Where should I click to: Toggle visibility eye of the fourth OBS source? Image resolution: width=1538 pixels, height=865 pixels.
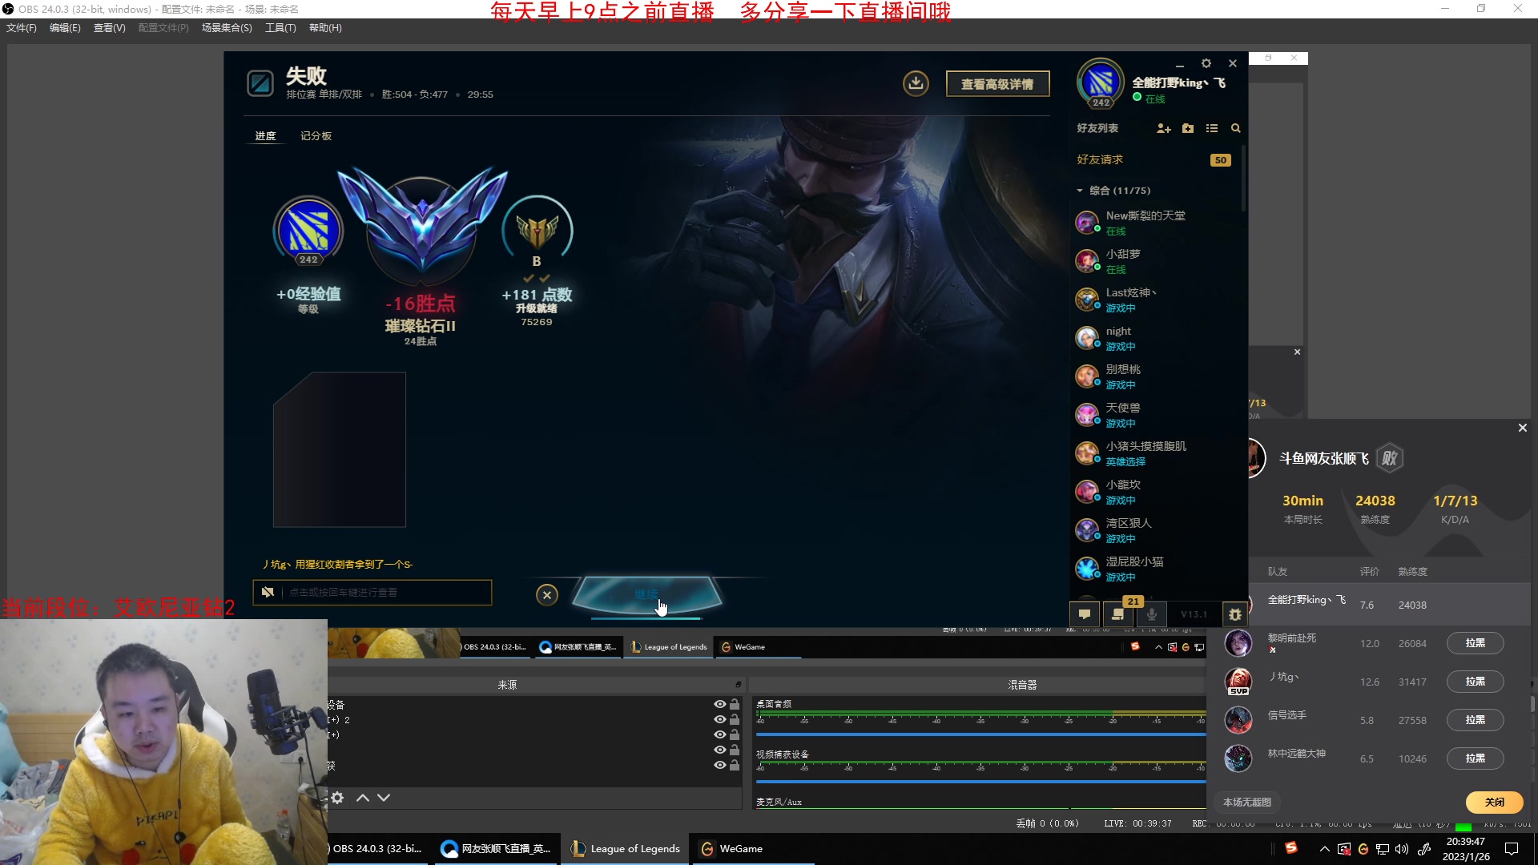click(x=719, y=750)
